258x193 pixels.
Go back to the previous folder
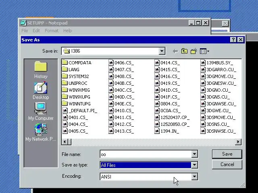click(175, 51)
